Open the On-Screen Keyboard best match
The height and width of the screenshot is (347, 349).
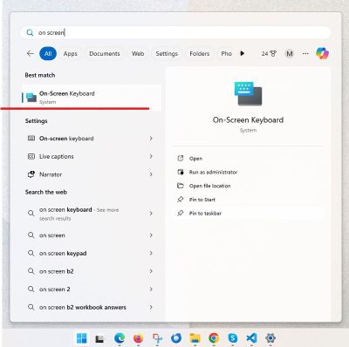point(92,97)
